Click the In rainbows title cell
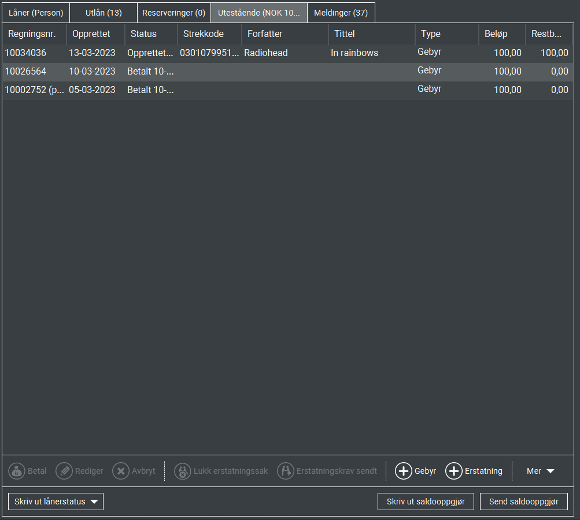 (x=354, y=53)
